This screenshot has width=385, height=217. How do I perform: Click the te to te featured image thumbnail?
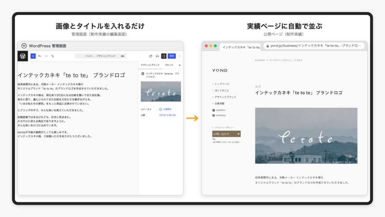(x=161, y=92)
